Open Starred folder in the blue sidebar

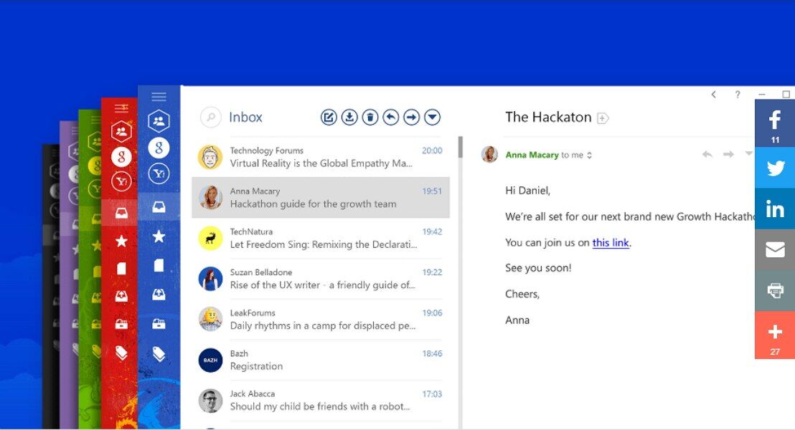click(x=159, y=236)
